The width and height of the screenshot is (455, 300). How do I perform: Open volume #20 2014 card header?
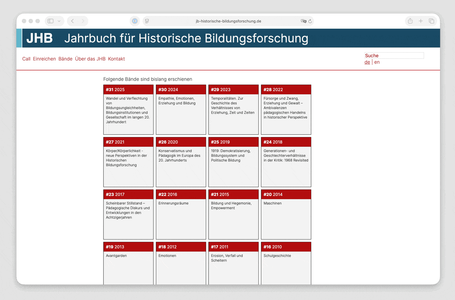coord(286,194)
